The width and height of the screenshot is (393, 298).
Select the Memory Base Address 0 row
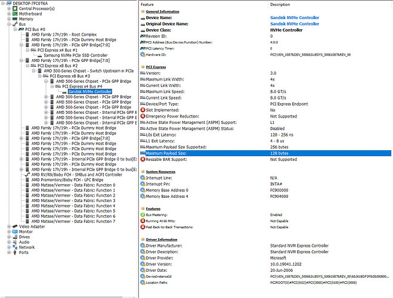pyautogui.click(x=265, y=190)
